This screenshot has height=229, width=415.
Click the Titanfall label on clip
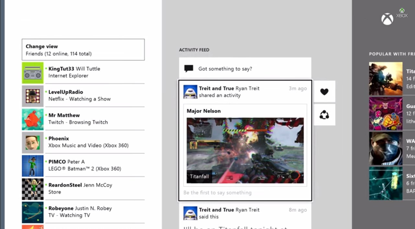tap(199, 176)
